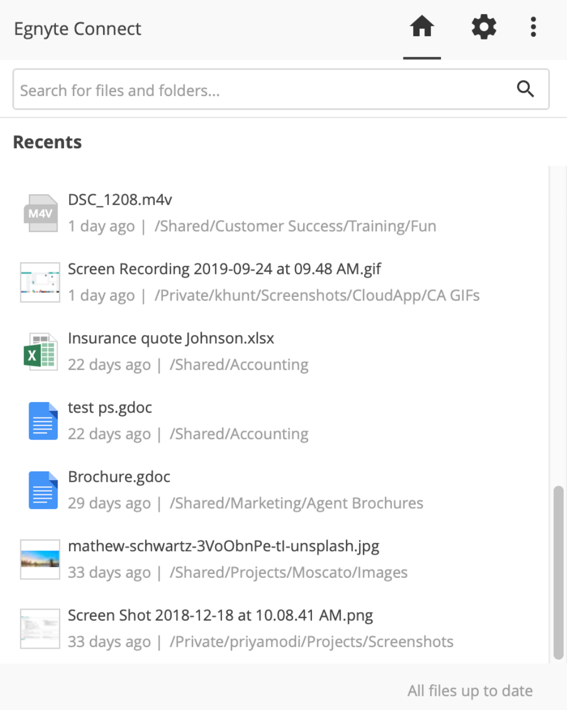Screen dimensions: 567x710
Task: Click the All files up to date status
Action: click(x=470, y=691)
